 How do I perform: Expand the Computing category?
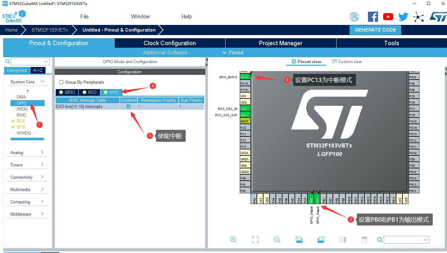tap(27, 202)
